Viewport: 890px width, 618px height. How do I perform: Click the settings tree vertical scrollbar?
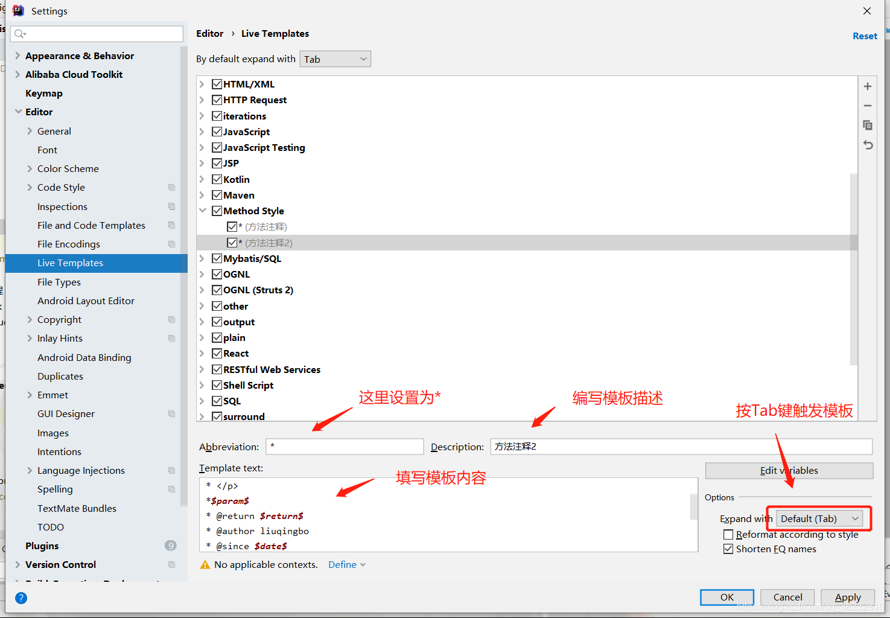(183, 278)
